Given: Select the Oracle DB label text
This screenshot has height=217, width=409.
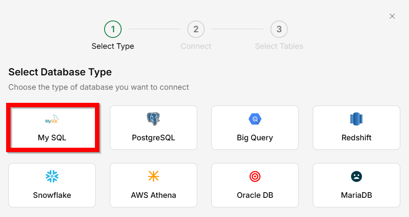Looking at the screenshot, I should (255, 195).
